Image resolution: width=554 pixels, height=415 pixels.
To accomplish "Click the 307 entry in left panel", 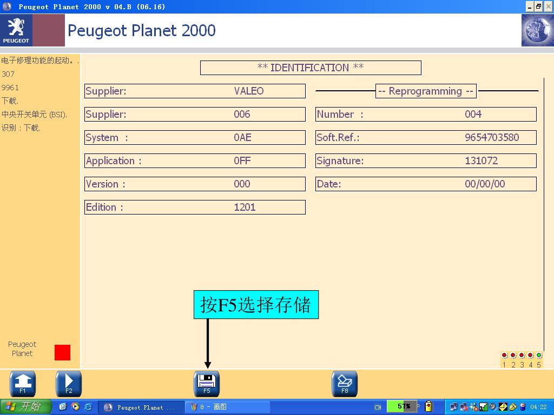I will tap(8, 74).
